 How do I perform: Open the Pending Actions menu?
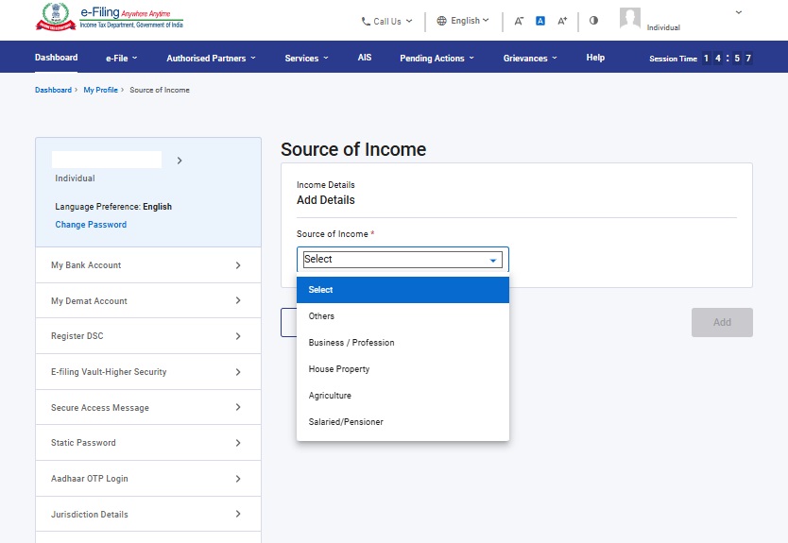point(437,59)
